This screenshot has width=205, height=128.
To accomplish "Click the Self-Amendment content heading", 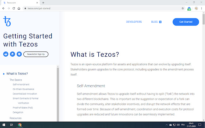I will (91, 86).
